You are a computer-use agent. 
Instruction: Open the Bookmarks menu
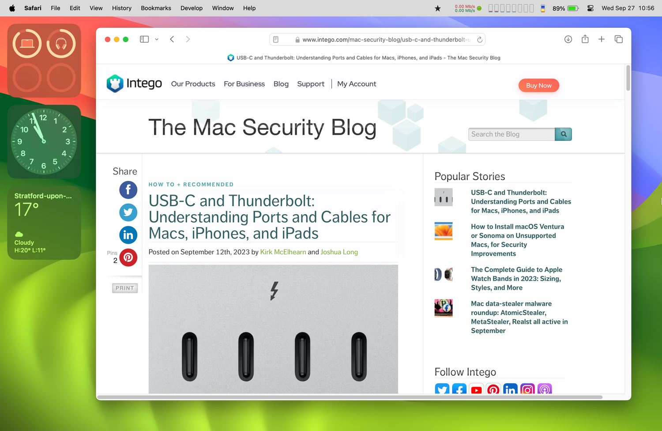[x=156, y=8]
